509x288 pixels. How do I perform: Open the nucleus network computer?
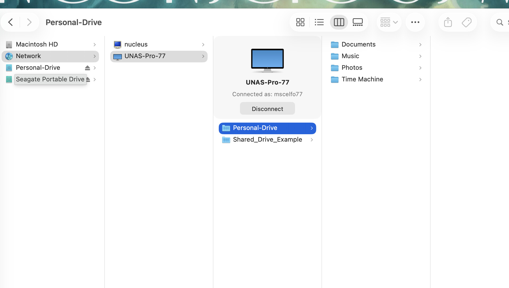tap(136, 44)
